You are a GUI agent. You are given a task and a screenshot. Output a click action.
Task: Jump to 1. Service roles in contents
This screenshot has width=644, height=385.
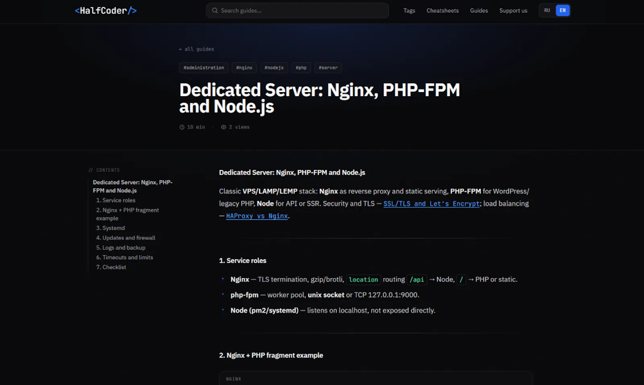pos(116,200)
